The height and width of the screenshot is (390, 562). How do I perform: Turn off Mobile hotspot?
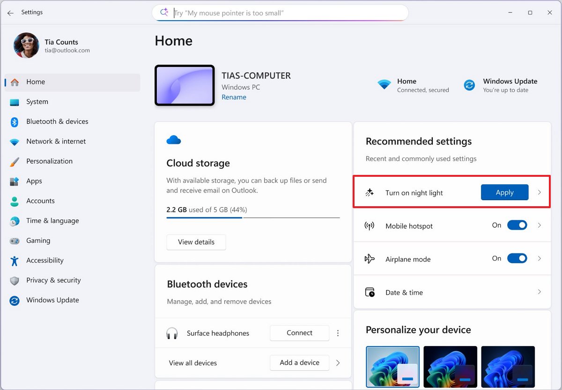point(517,225)
